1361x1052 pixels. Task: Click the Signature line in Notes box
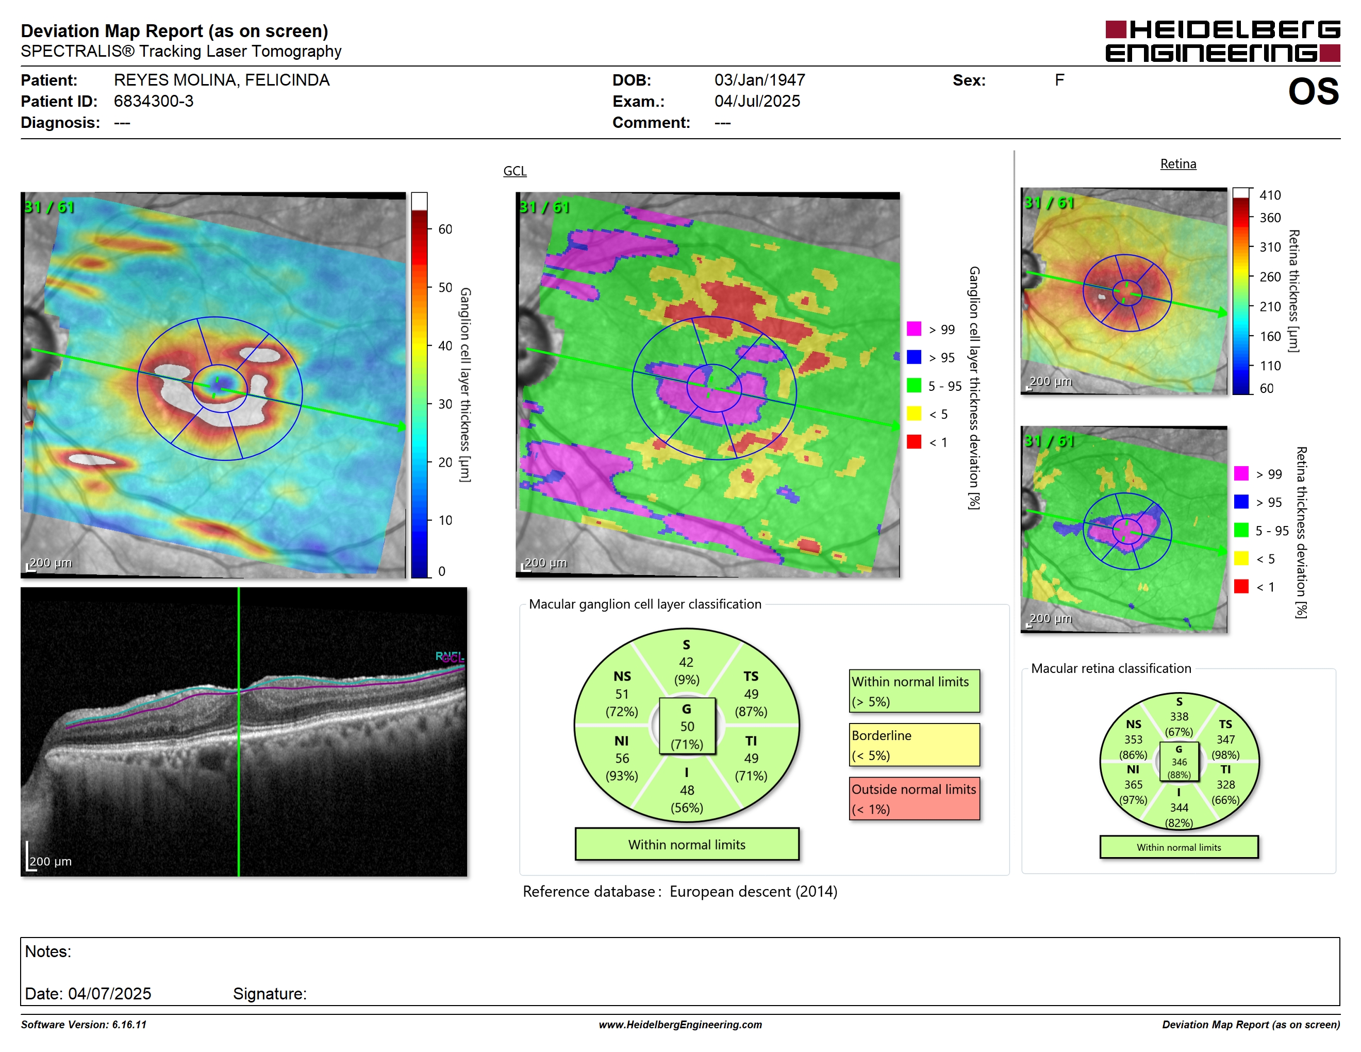269,993
